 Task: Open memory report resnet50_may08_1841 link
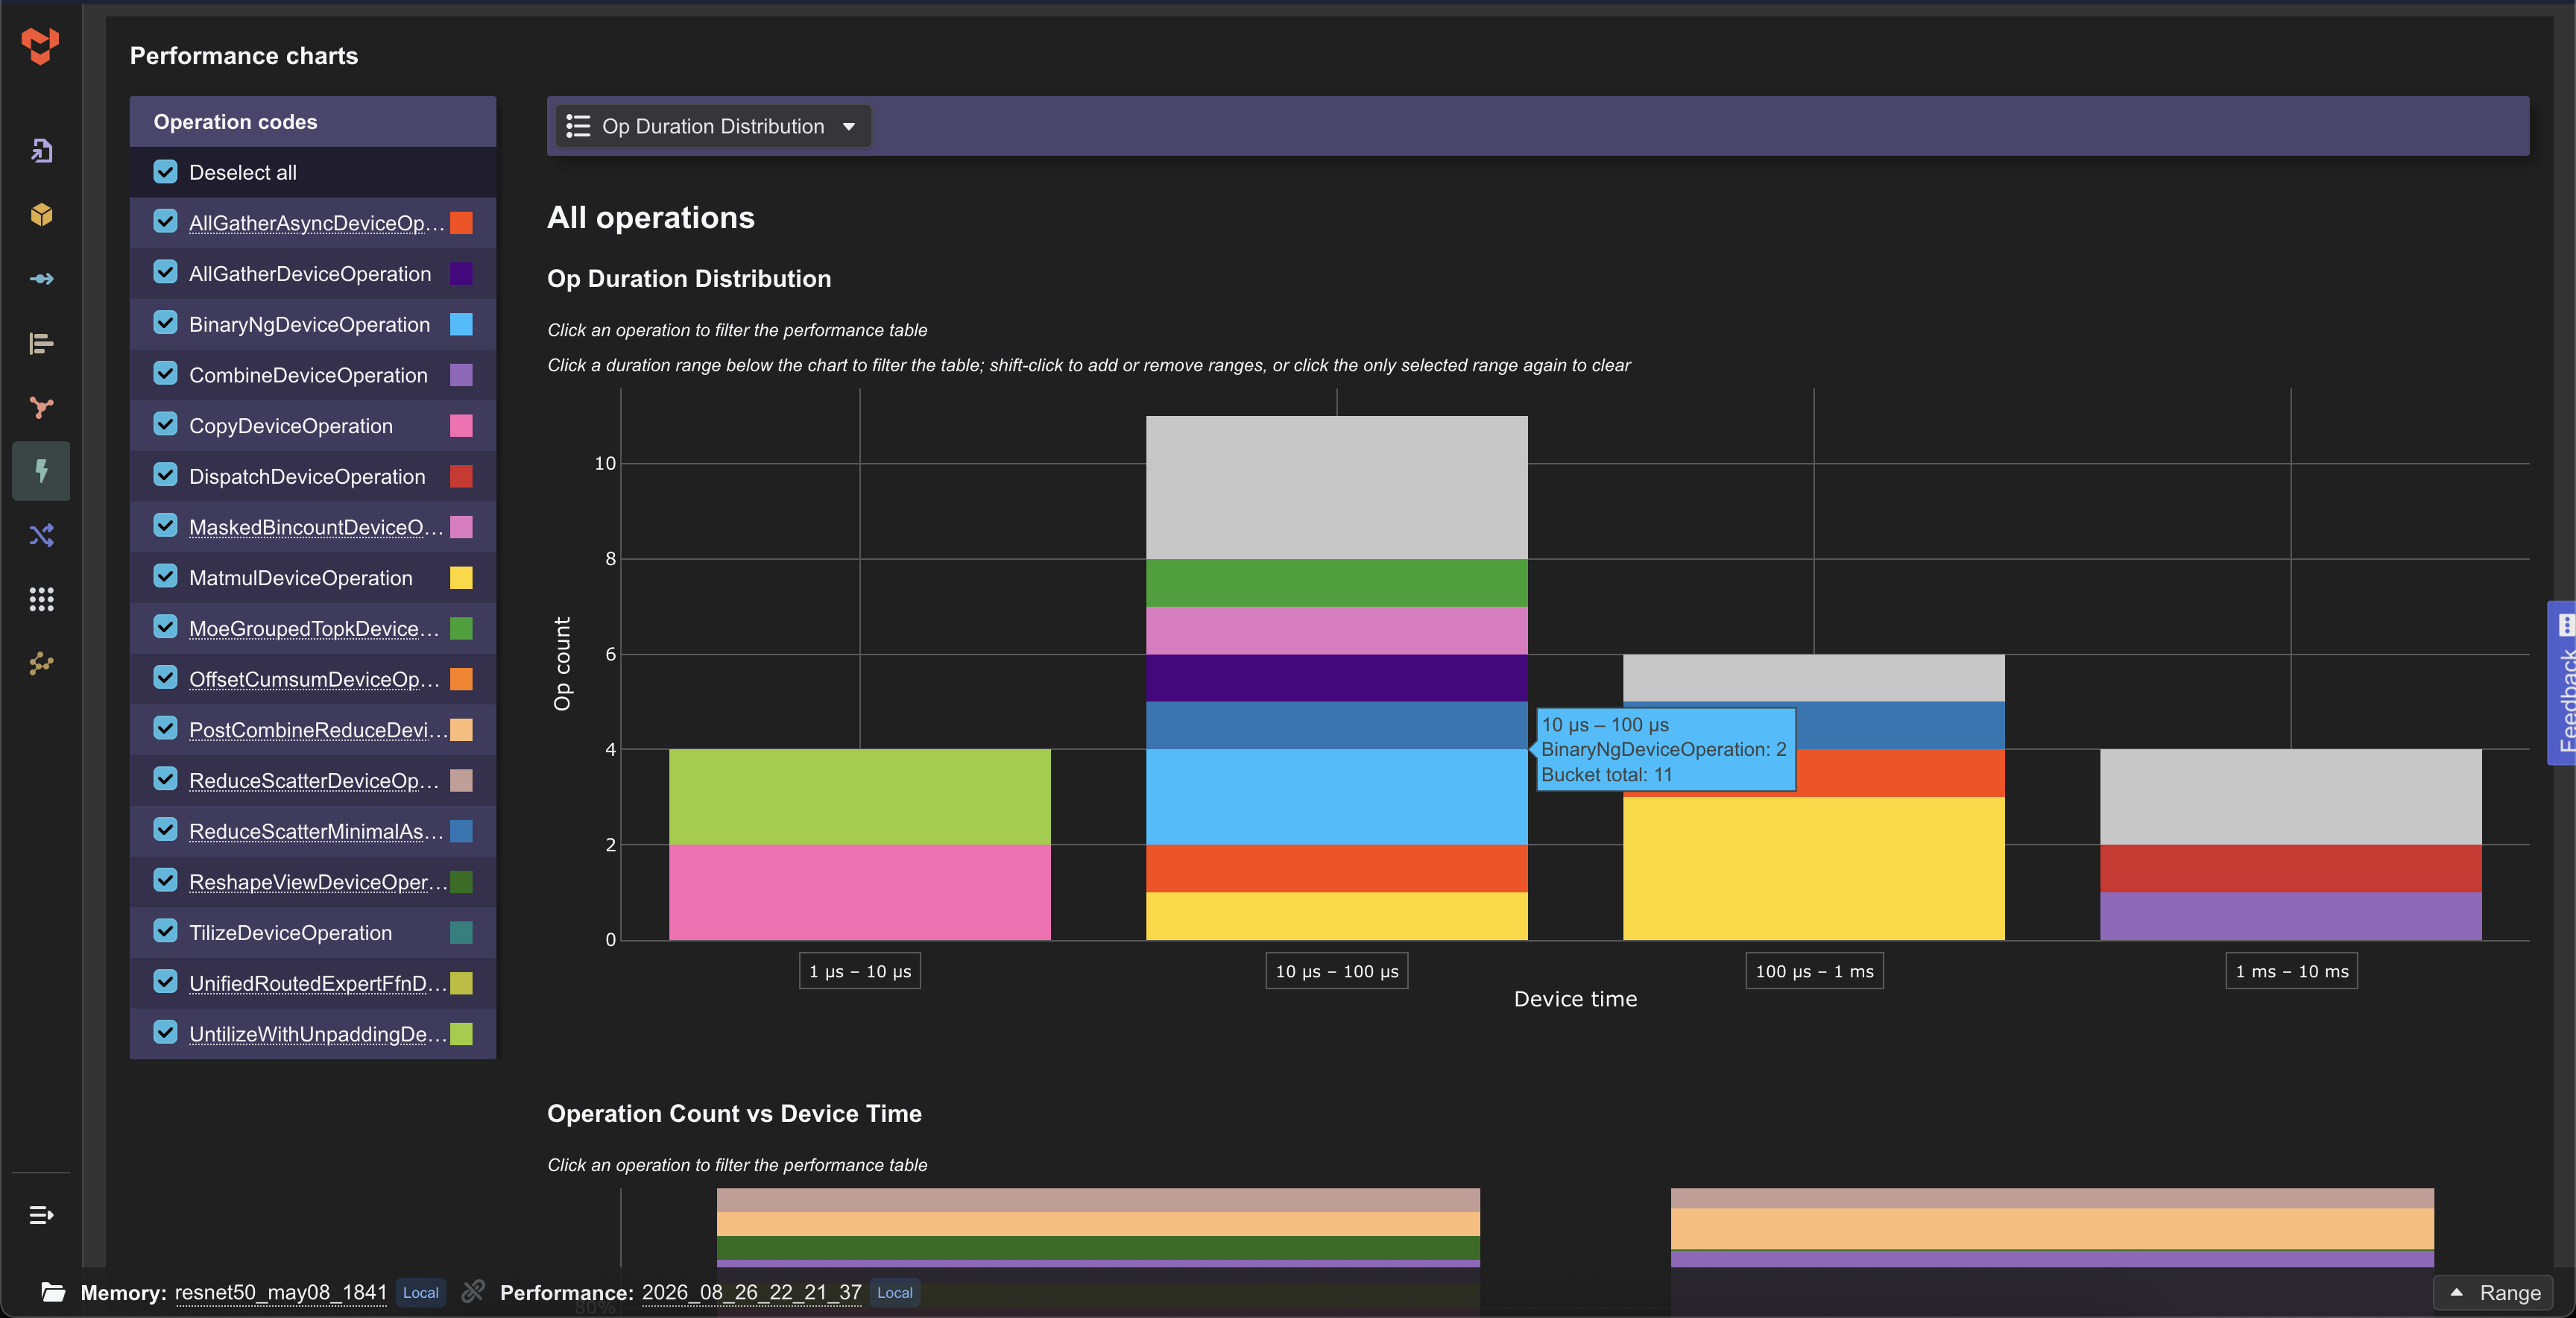281,1292
